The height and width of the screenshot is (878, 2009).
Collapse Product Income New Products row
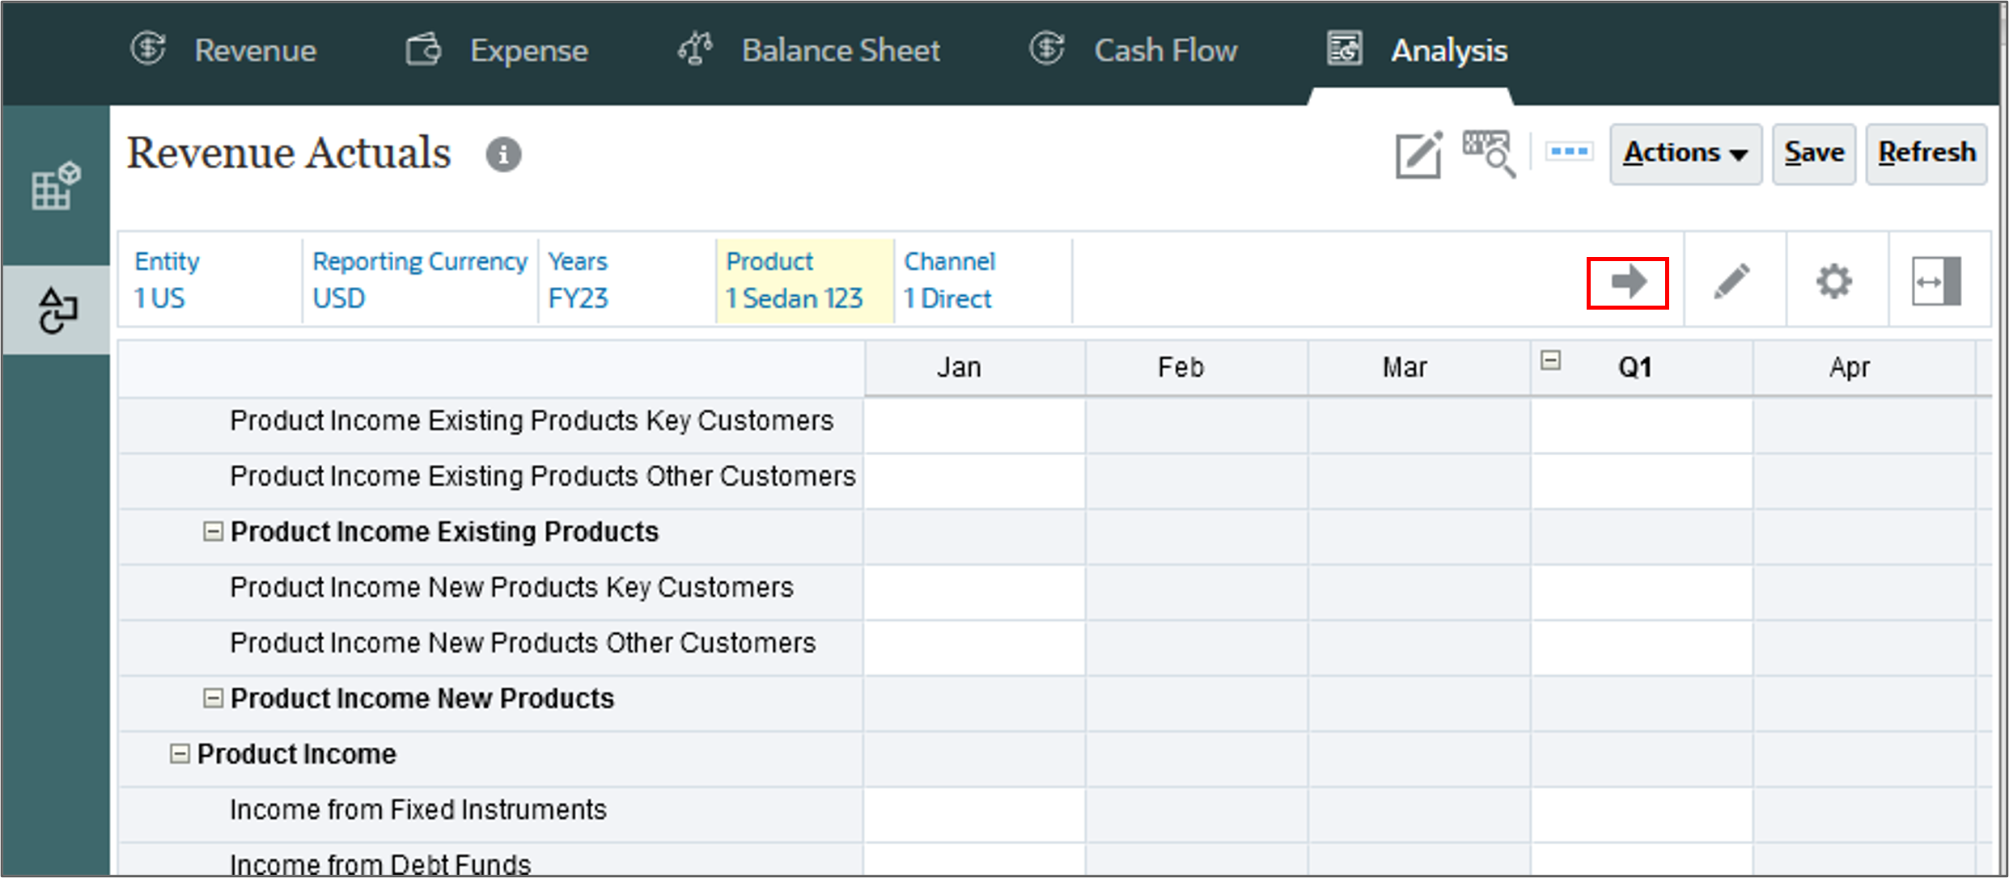(x=213, y=699)
